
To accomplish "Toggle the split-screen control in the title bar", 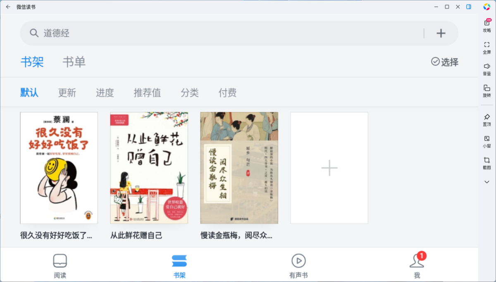I will (469, 7).
